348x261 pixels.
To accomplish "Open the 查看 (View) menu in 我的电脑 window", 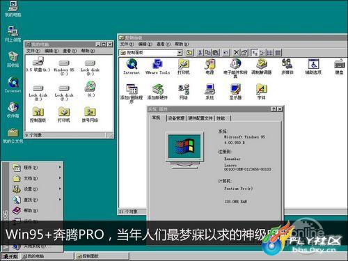I will 70,51.
